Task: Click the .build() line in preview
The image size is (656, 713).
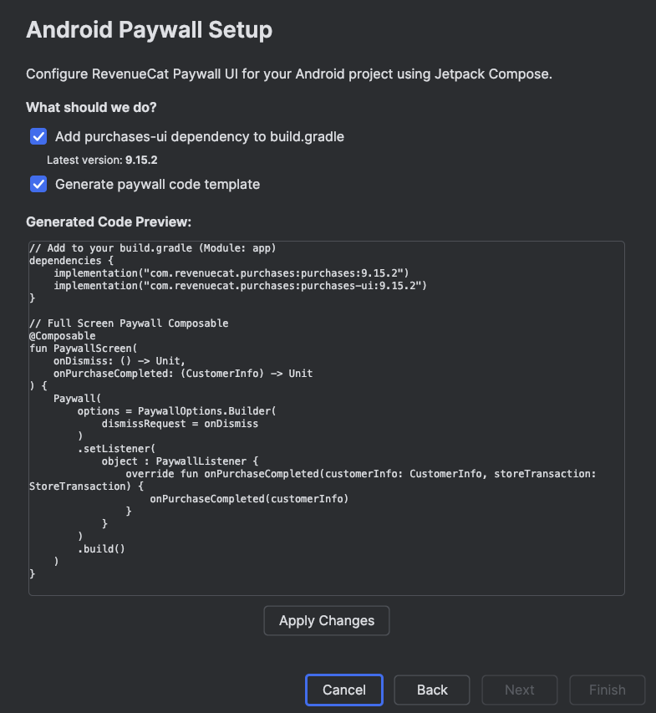Action: point(101,549)
